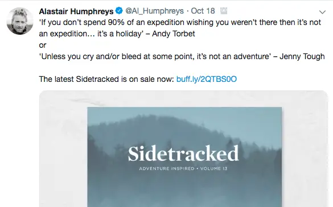
Task: Click the marble background of image card
Action: [x=63, y=148]
